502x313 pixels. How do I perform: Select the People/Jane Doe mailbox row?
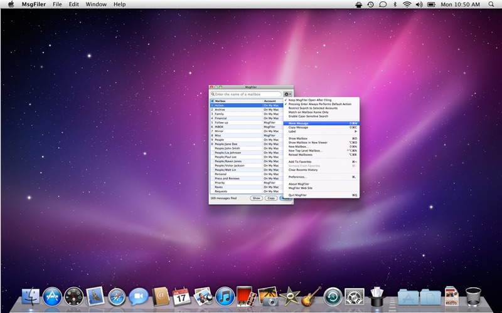coord(247,144)
